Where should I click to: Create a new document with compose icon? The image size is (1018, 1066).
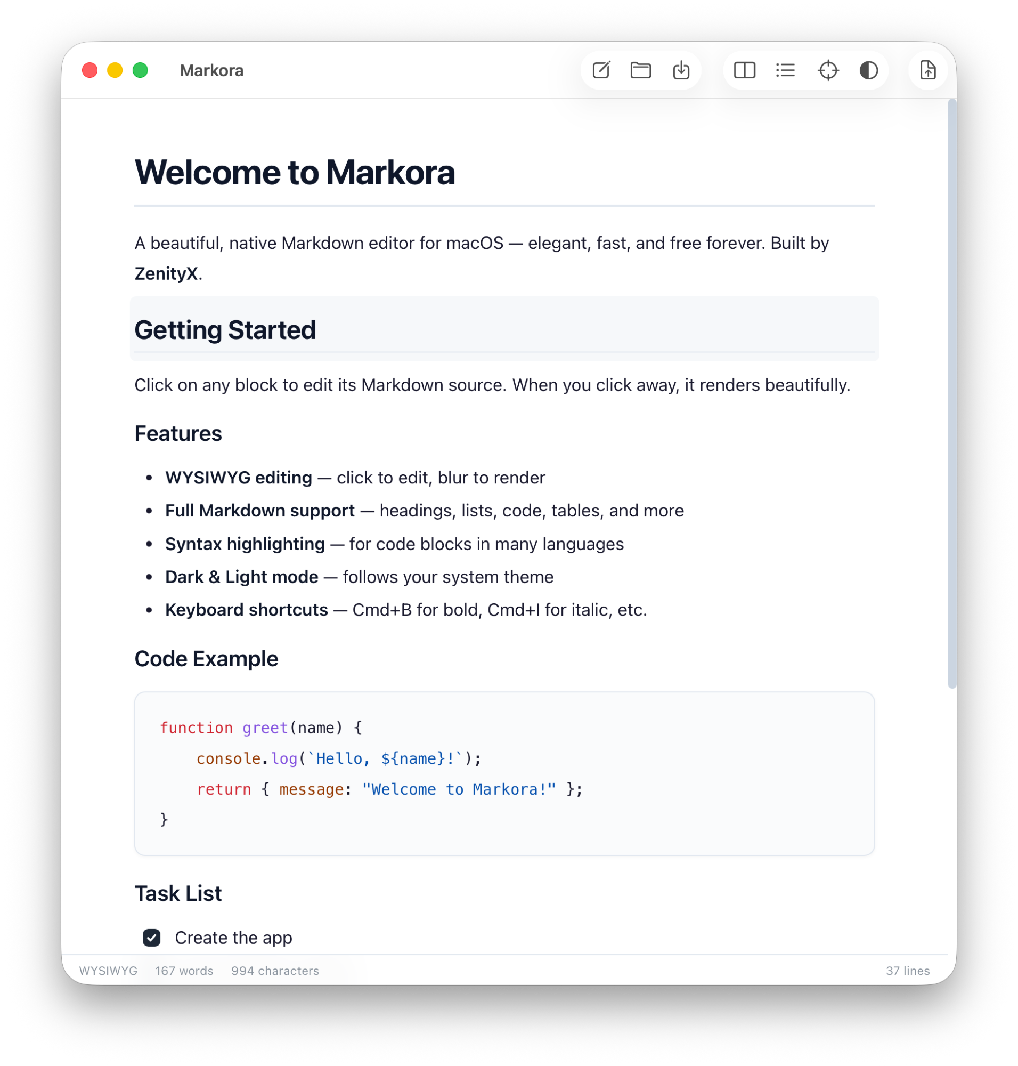click(x=601, y=70)
